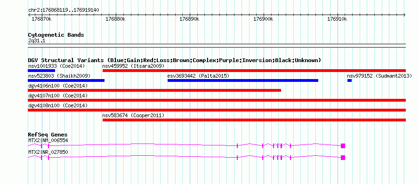The width and height of the screenshot is (419, 184).
Task: Click the nsv523803 (Shaikh2009) blue bar
Action: click(x=66, y=80)
